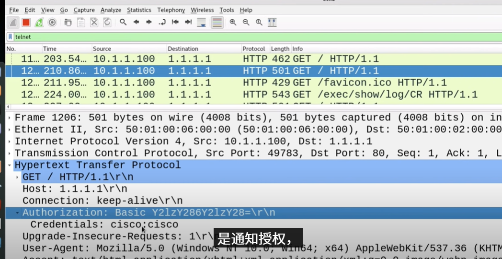Zoom in the packet list text
Screen dimensions: 502x259
pos(233,23)
